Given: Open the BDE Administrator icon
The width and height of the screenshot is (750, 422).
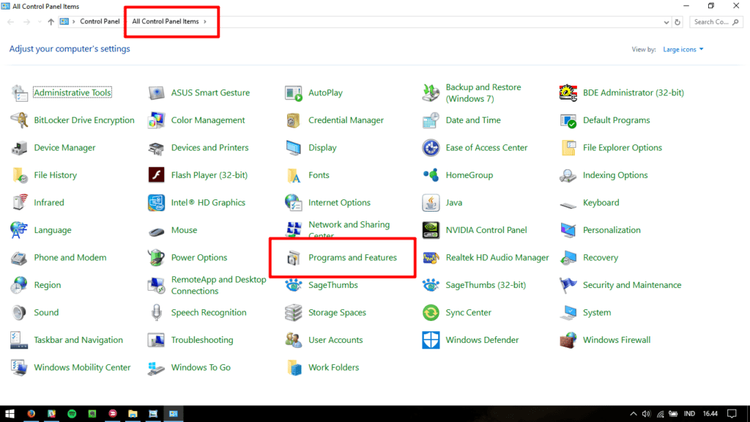Looking at the screenshot, I should (568, 93).
